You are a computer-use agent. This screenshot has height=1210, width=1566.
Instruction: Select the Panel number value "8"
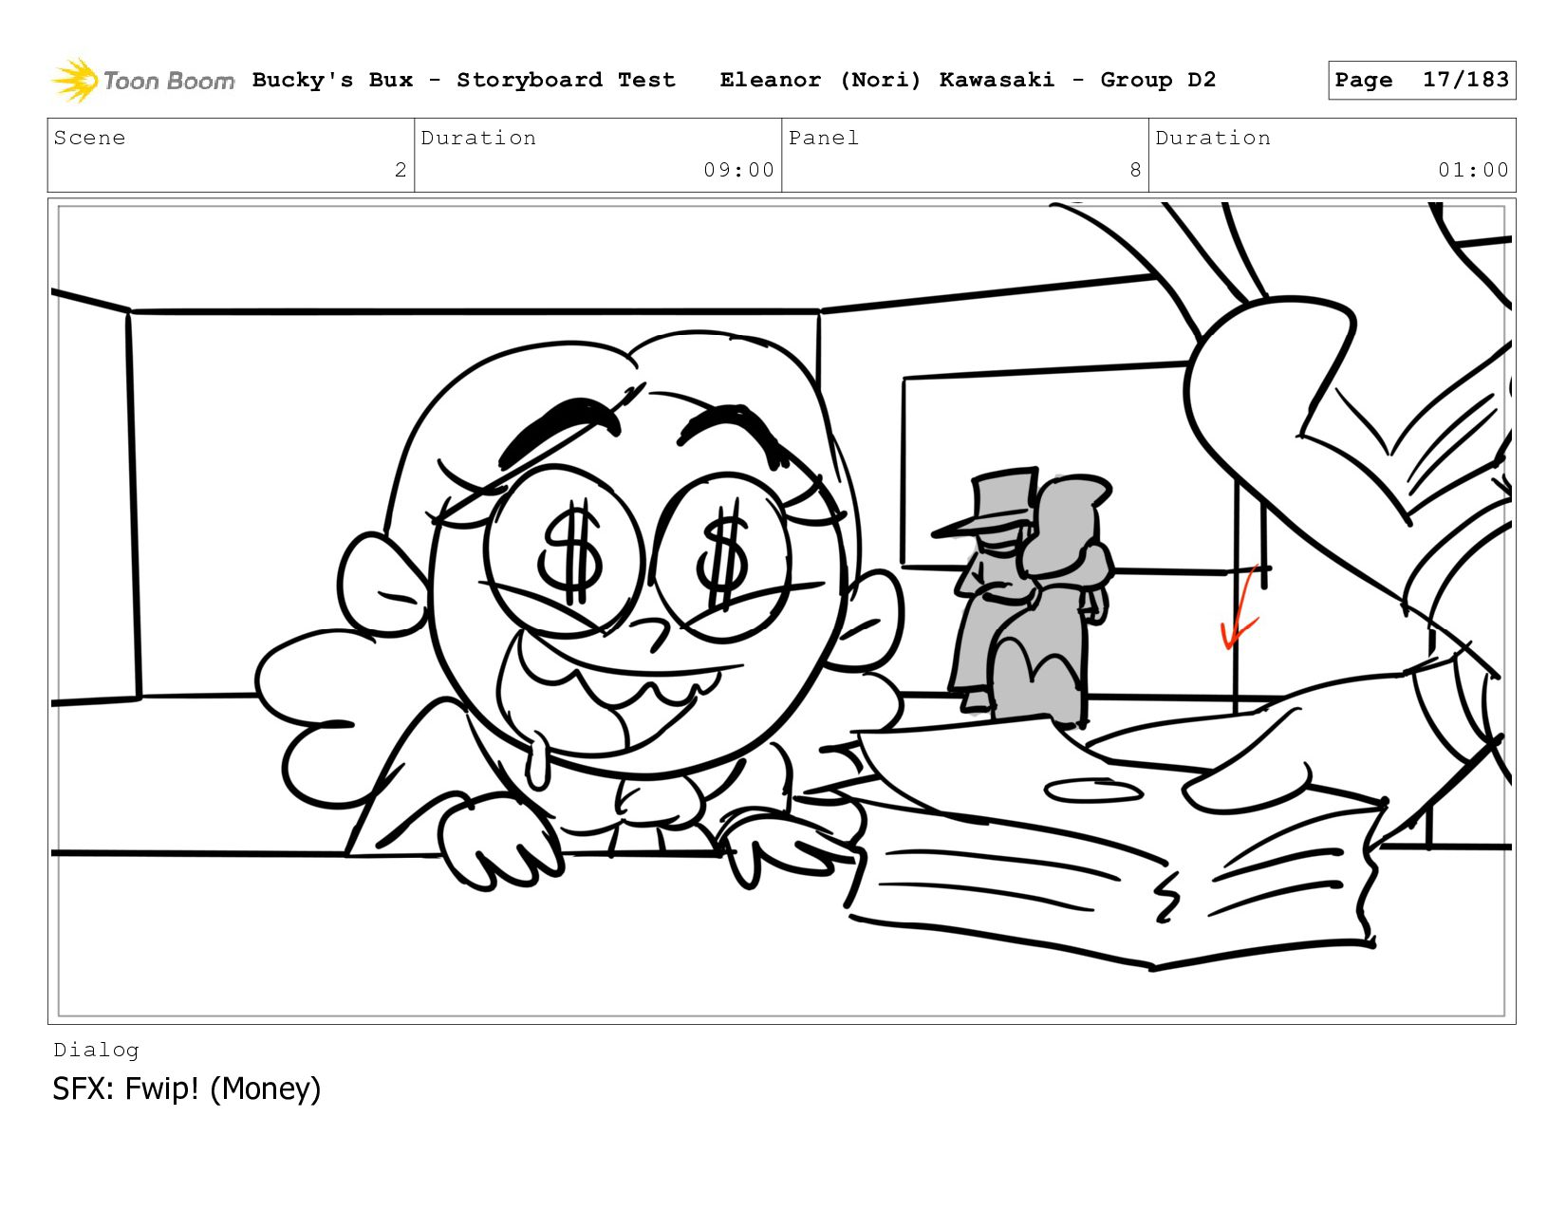point(1135,170)
